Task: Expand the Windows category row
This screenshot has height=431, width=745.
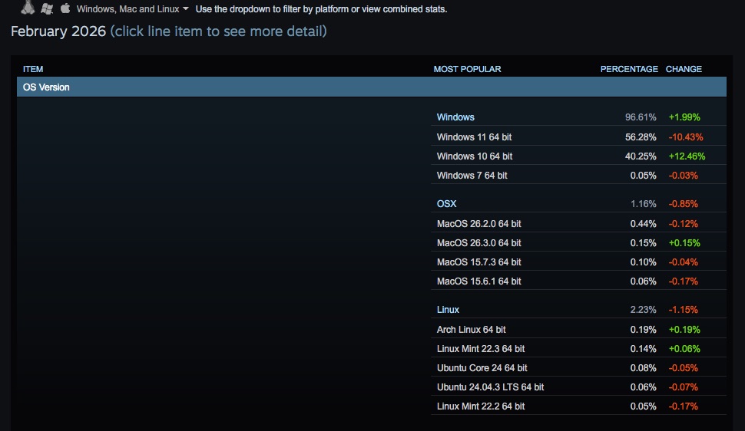Action: coord(455,117)
